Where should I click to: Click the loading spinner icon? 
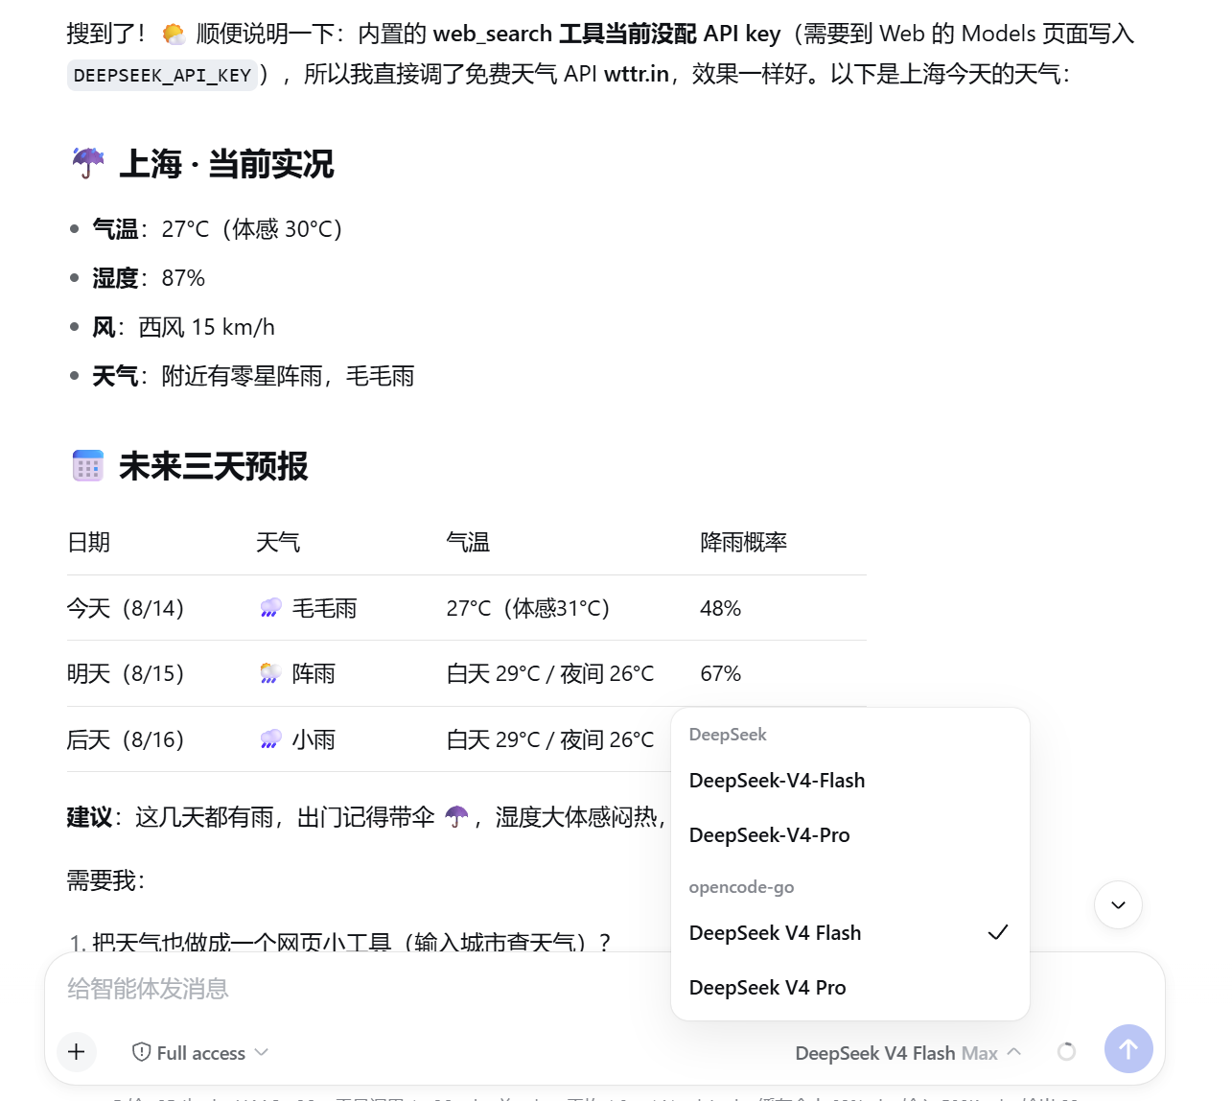point(1066,1052)
